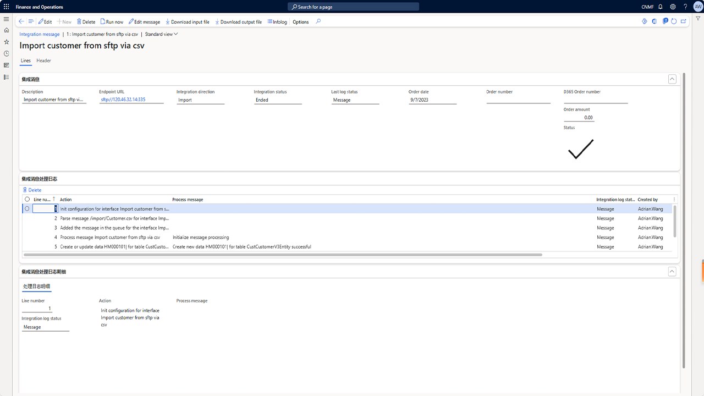Click the Order date field 9/7/2023

433,100
